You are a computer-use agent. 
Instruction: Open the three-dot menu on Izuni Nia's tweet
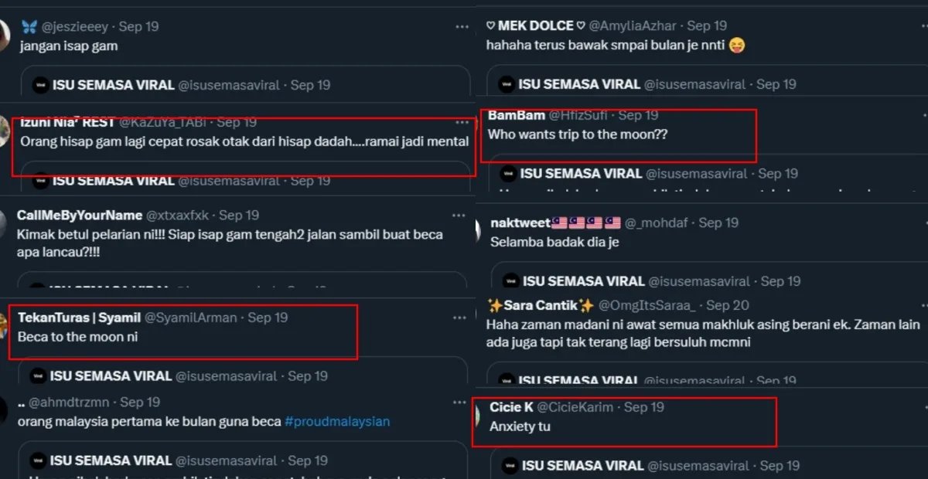click(462, 122)
